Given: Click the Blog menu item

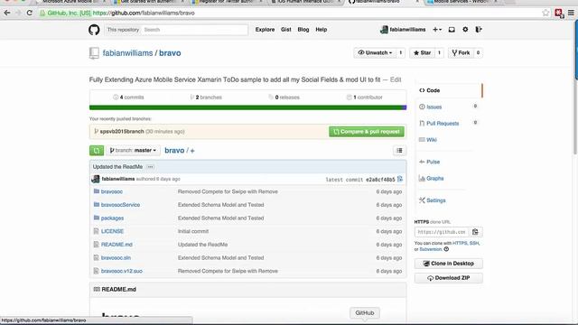Looking at the screenshot, I should [x=303, y=30].
